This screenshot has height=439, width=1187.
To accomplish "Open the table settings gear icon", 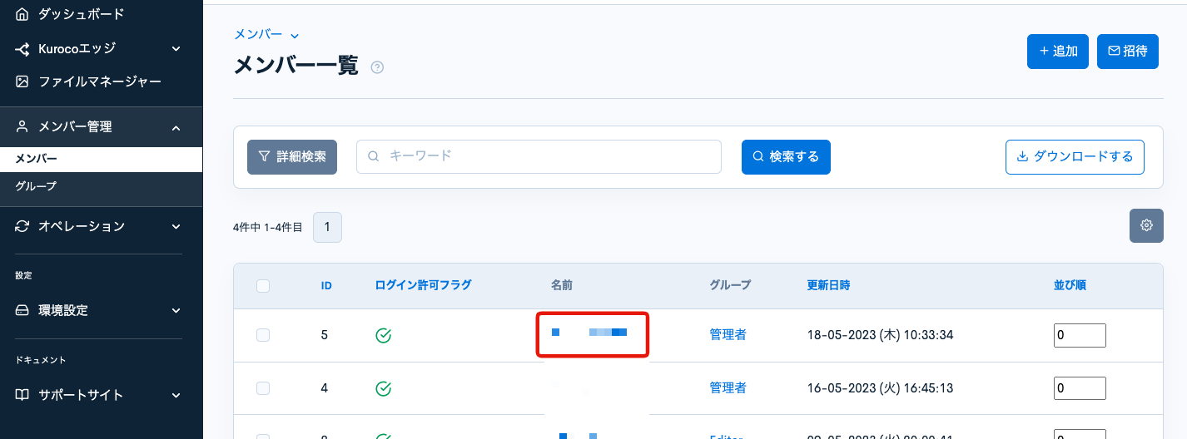I will [1146, 225].
